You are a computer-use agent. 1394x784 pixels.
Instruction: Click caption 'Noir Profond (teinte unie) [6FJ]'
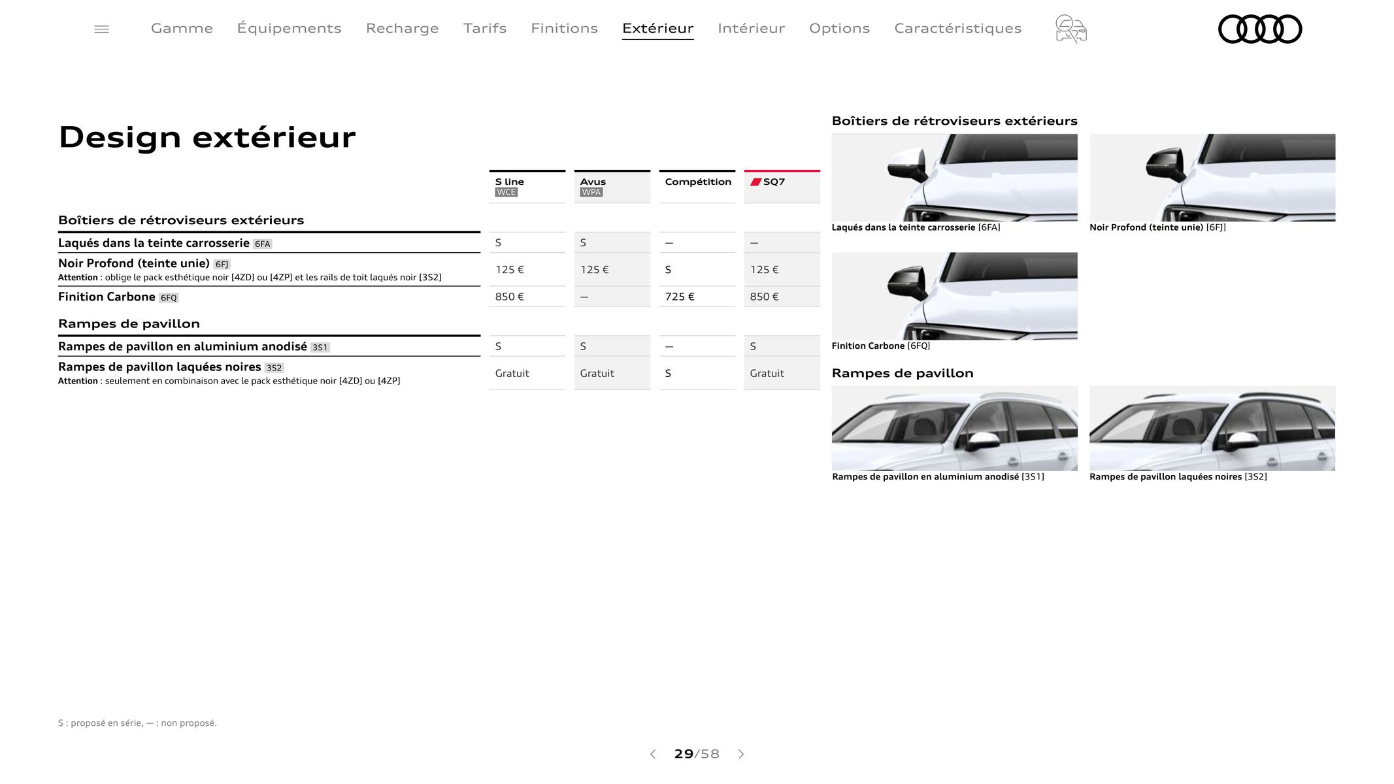coord(1157,227)
